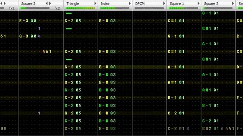243x136 pixels.
Task: Select A-1 01 in the Square 1 channel
Action: tap(176, 67)
